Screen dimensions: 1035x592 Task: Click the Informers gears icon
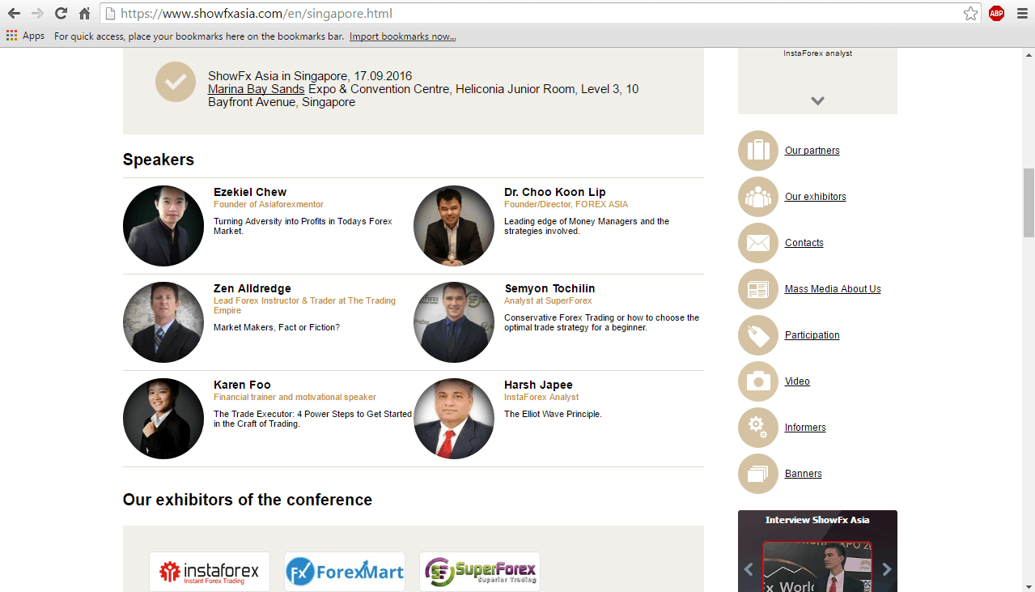(x=758, y=428)
